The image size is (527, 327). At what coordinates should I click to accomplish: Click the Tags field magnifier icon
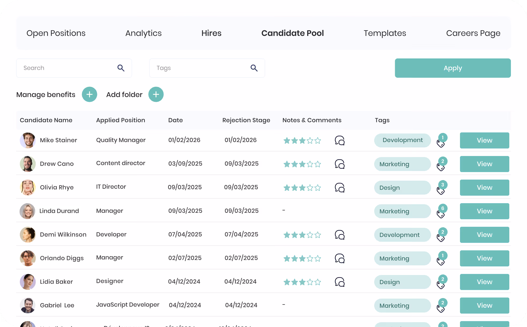[x=254, y=68]
